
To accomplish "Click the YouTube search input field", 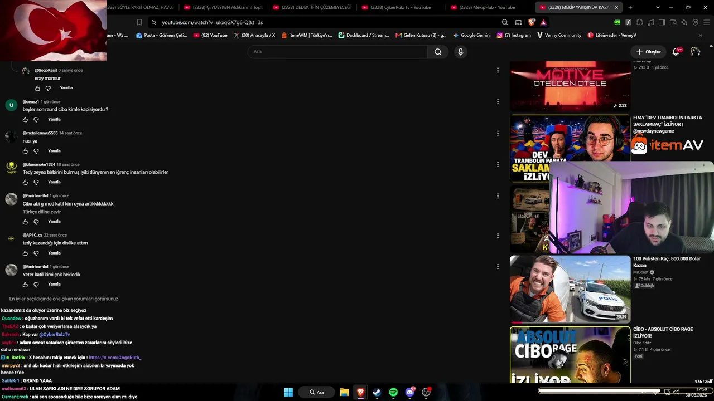I will (x=337, y=52).
